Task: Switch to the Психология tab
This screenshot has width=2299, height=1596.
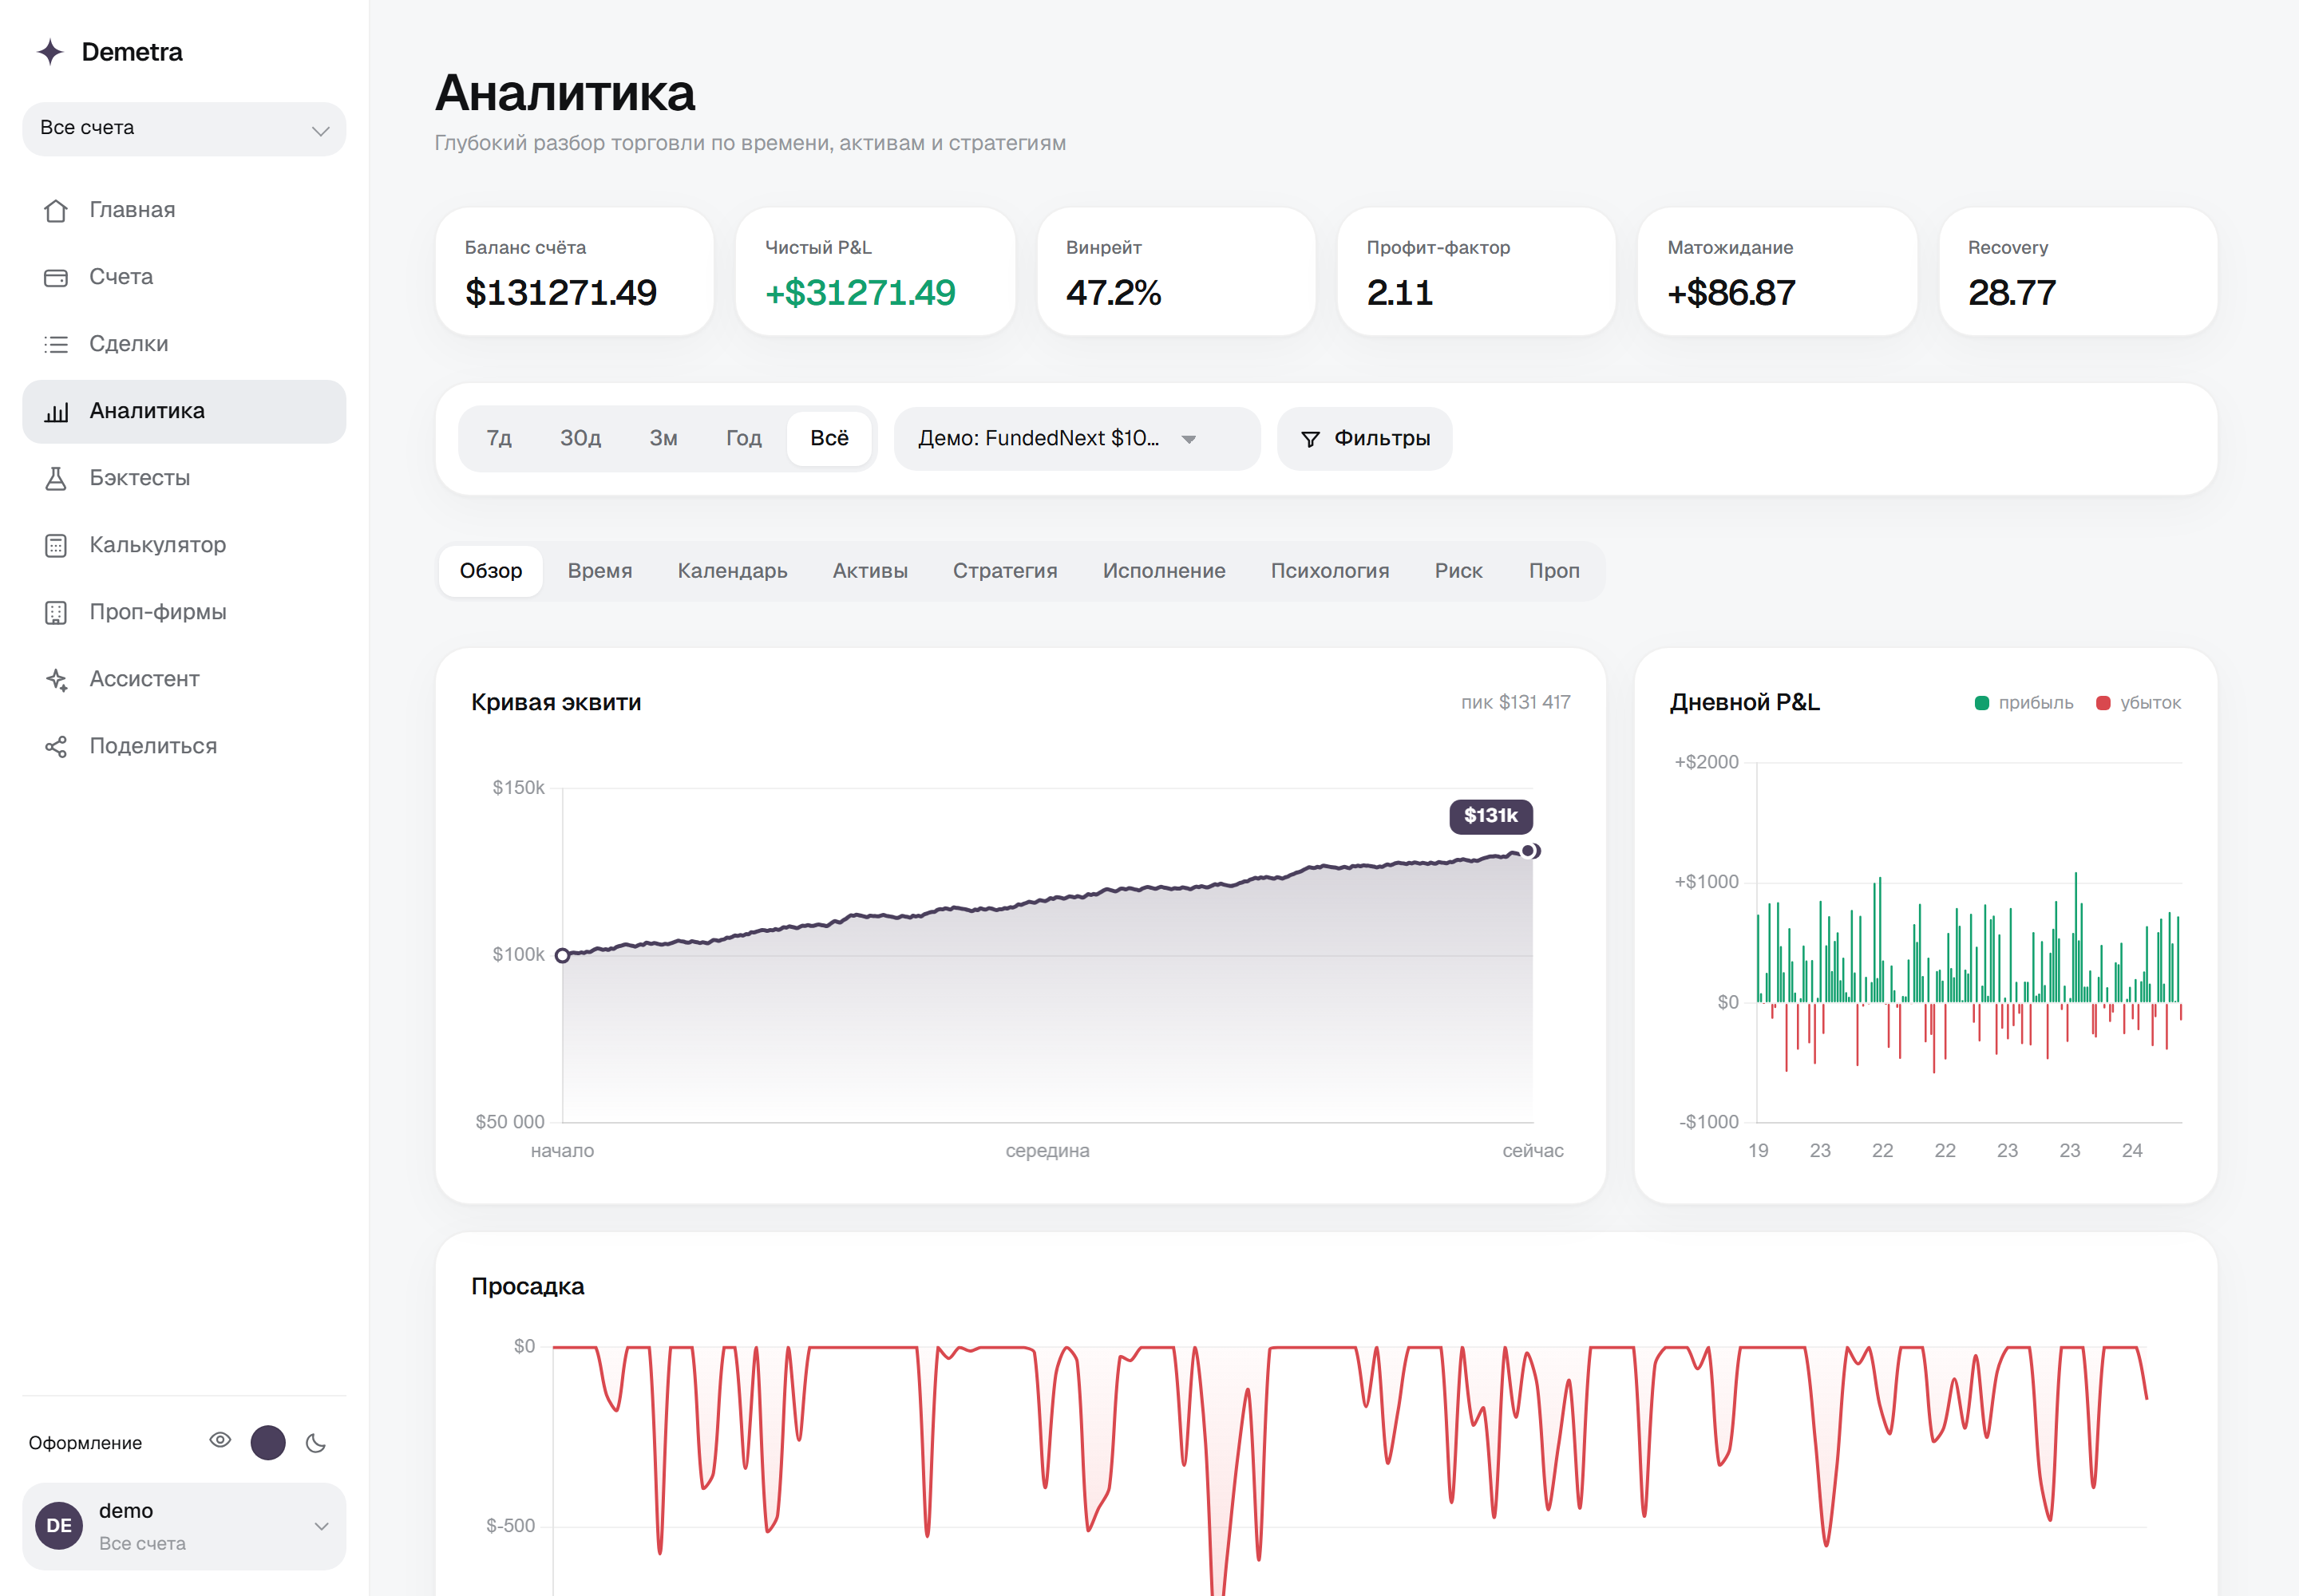Action: pyautogui.click(x=1330, y=571)
